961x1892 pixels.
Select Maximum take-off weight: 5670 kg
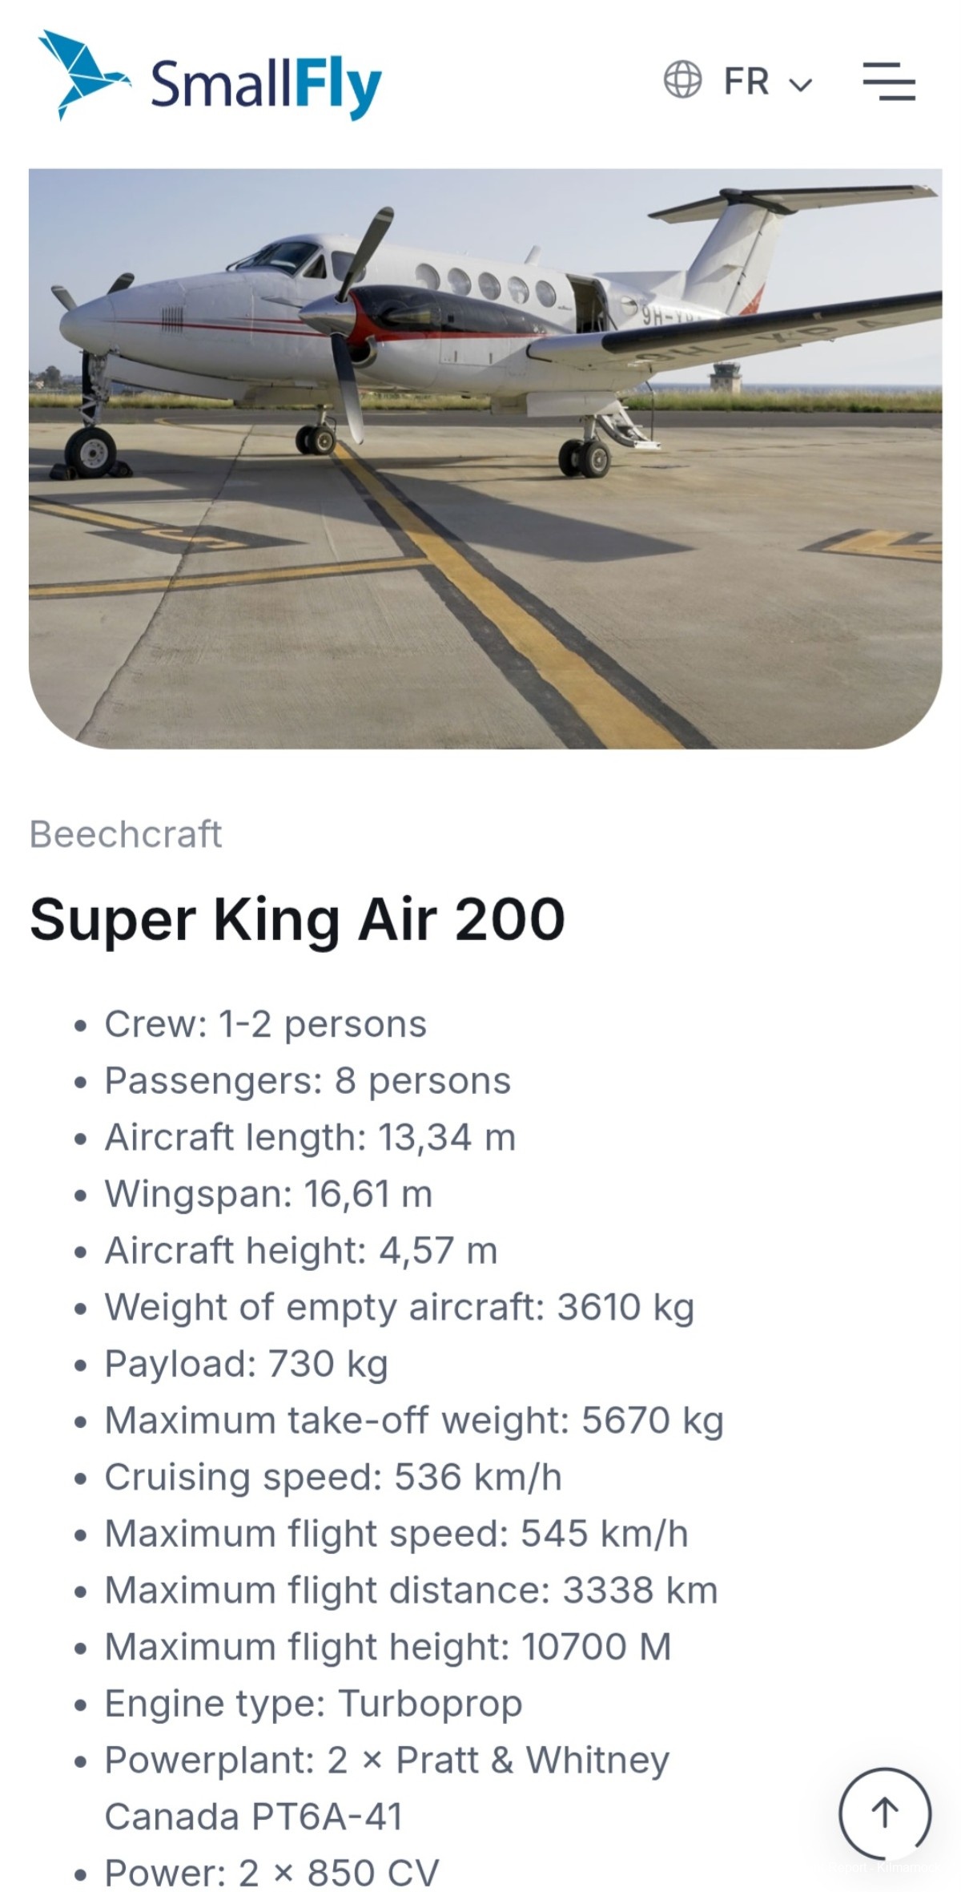[414, 1421]
